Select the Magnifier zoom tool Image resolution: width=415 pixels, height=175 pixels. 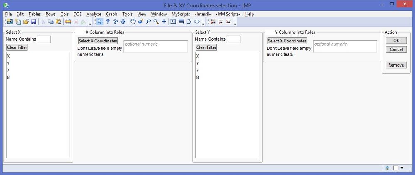[156, 22]
